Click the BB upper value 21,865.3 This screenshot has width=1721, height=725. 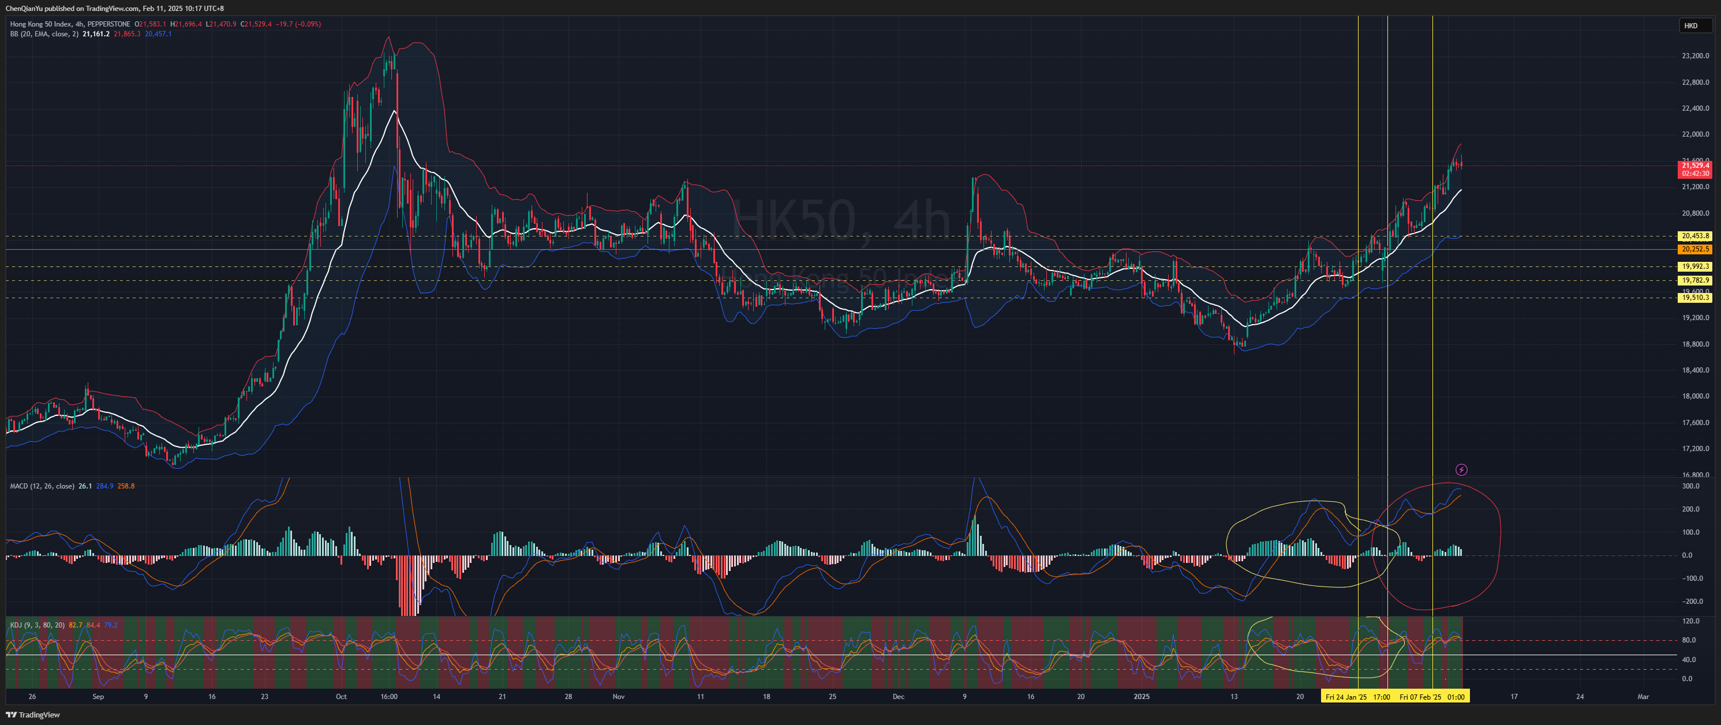click(127, 34)
